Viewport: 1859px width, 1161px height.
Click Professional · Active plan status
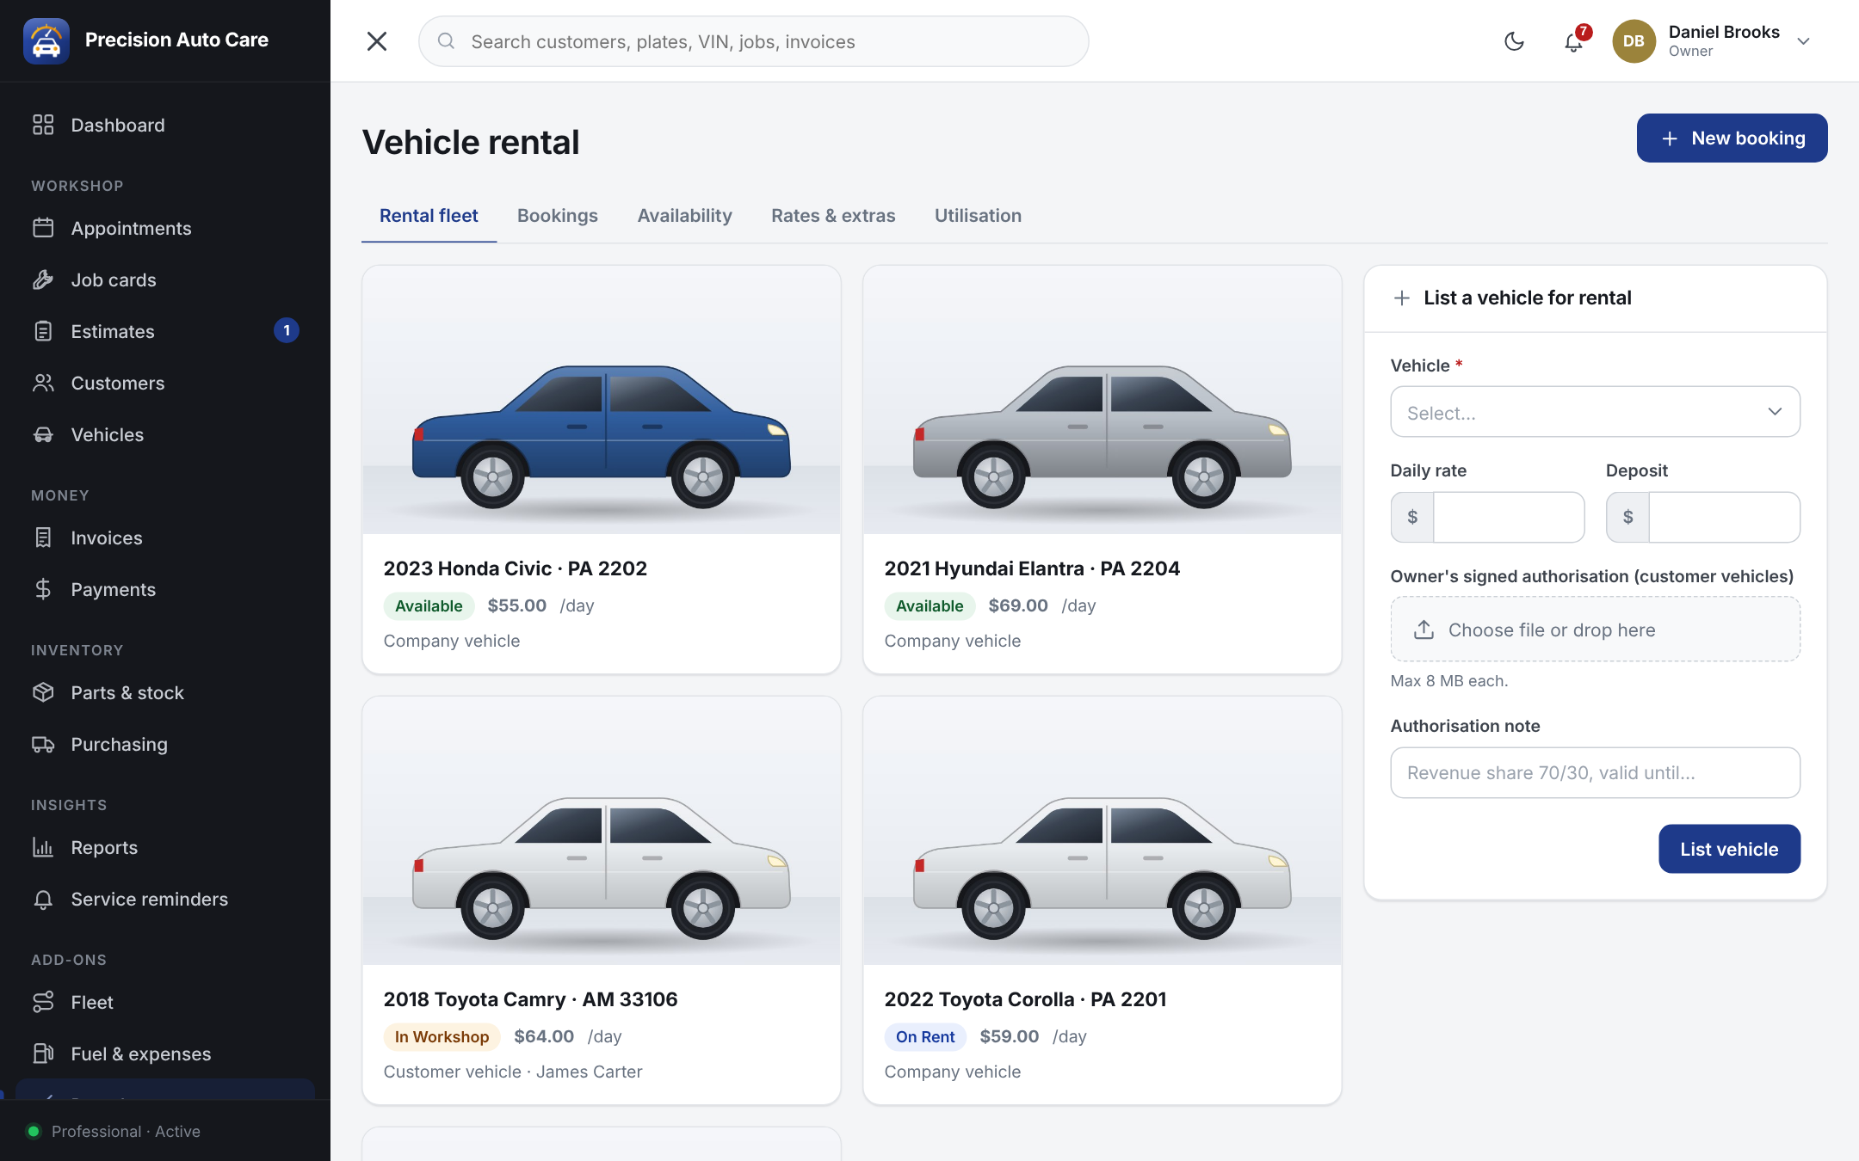pyautogui.click(x=126, y=1132)
